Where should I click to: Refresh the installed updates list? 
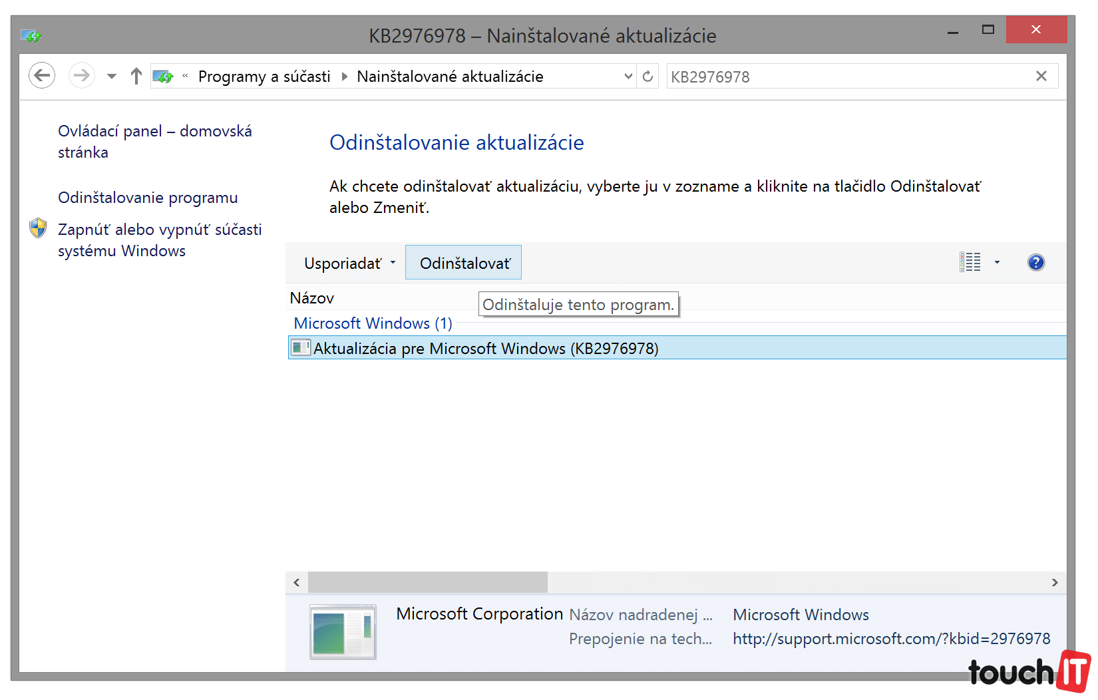pos(647,77)
